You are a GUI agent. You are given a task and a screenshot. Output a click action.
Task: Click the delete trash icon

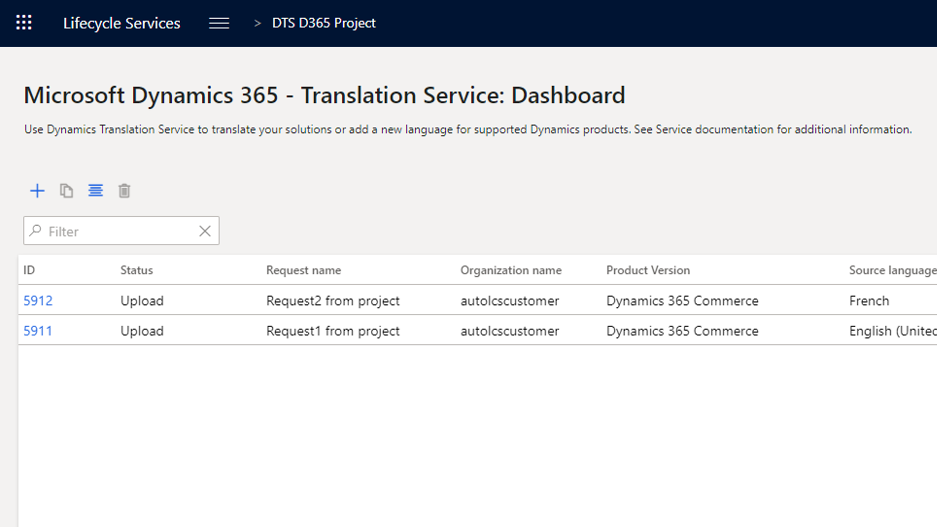tap(124, 191)
